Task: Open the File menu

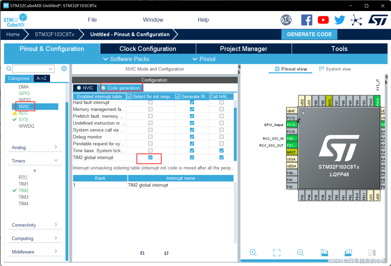Action: tap(92, 20)
